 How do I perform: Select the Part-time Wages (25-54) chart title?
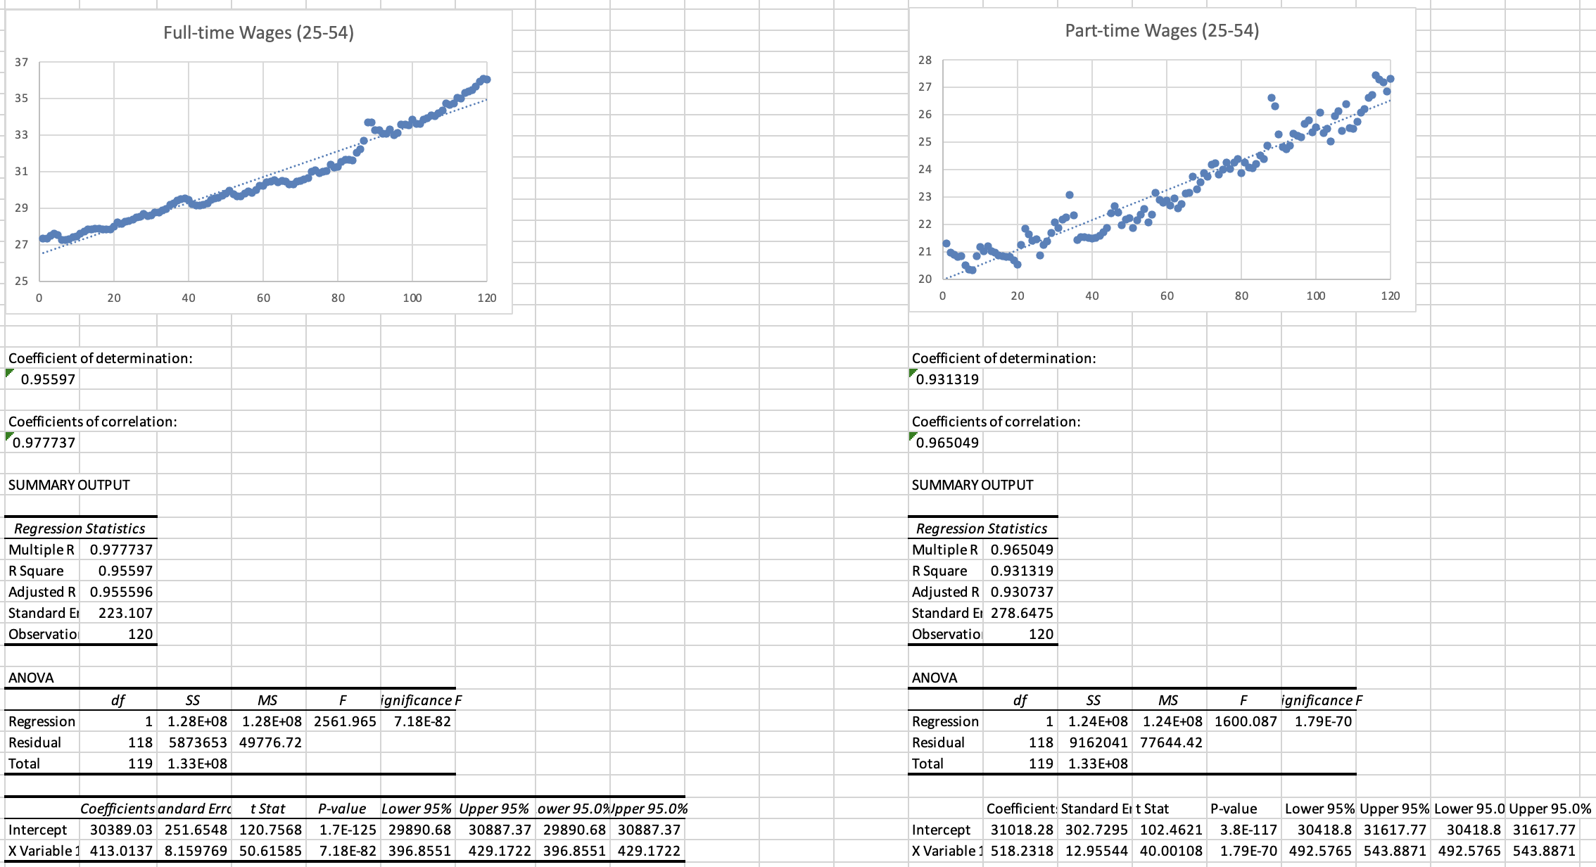(1162, 30)
